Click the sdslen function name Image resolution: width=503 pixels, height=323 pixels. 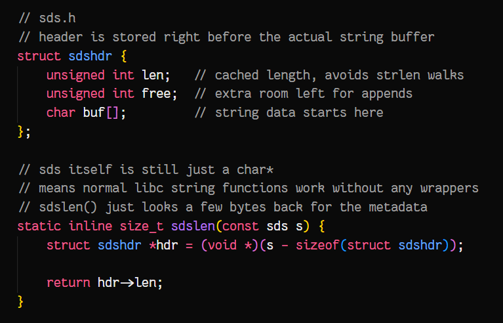point(193,226)
